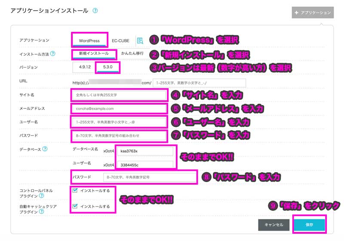Image resolution: width=344 pixels, height=241 pixels.
Task: Click the + アプリケーション button
Action: click(x=313, y=12)
